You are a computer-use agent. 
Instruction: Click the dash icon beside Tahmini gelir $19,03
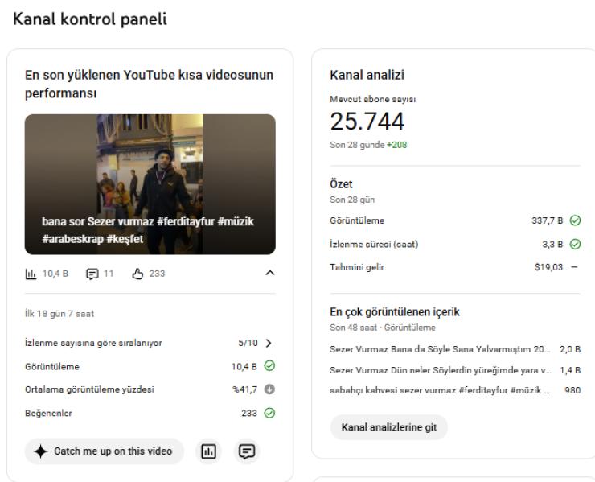coord(574,268)
